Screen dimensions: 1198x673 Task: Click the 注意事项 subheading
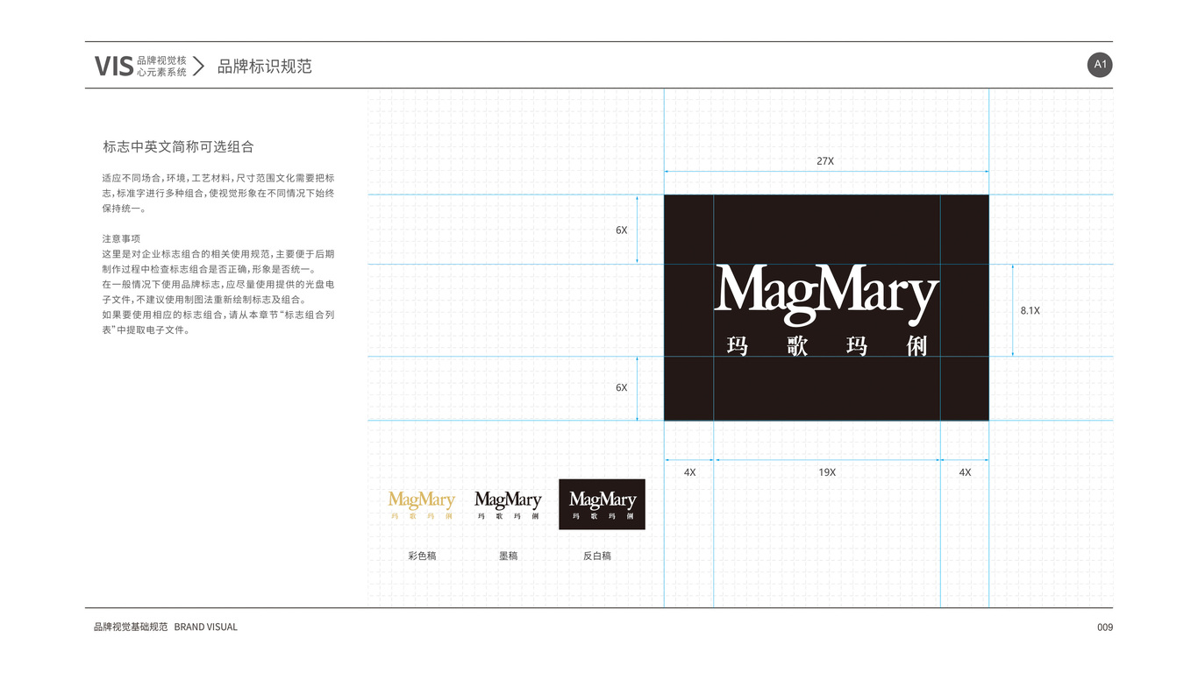(121, 238)
